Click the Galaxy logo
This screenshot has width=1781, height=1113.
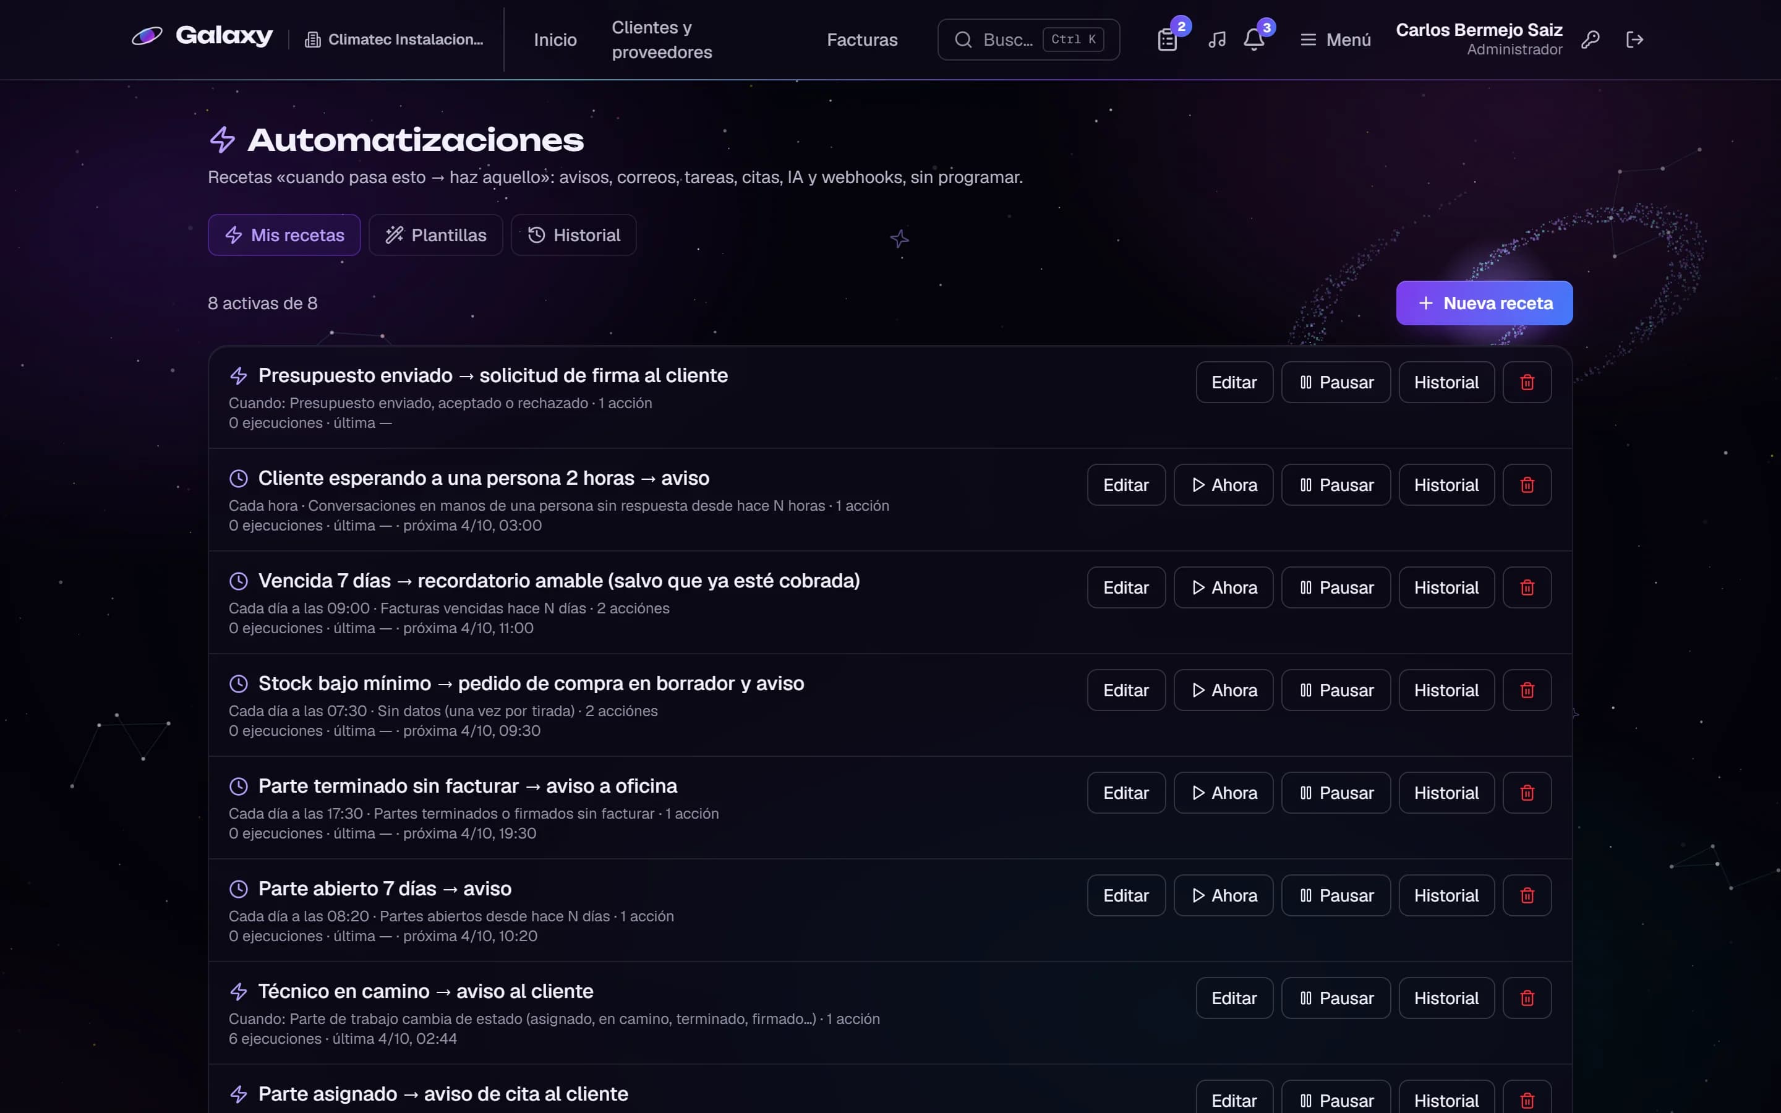coord(202,36)
